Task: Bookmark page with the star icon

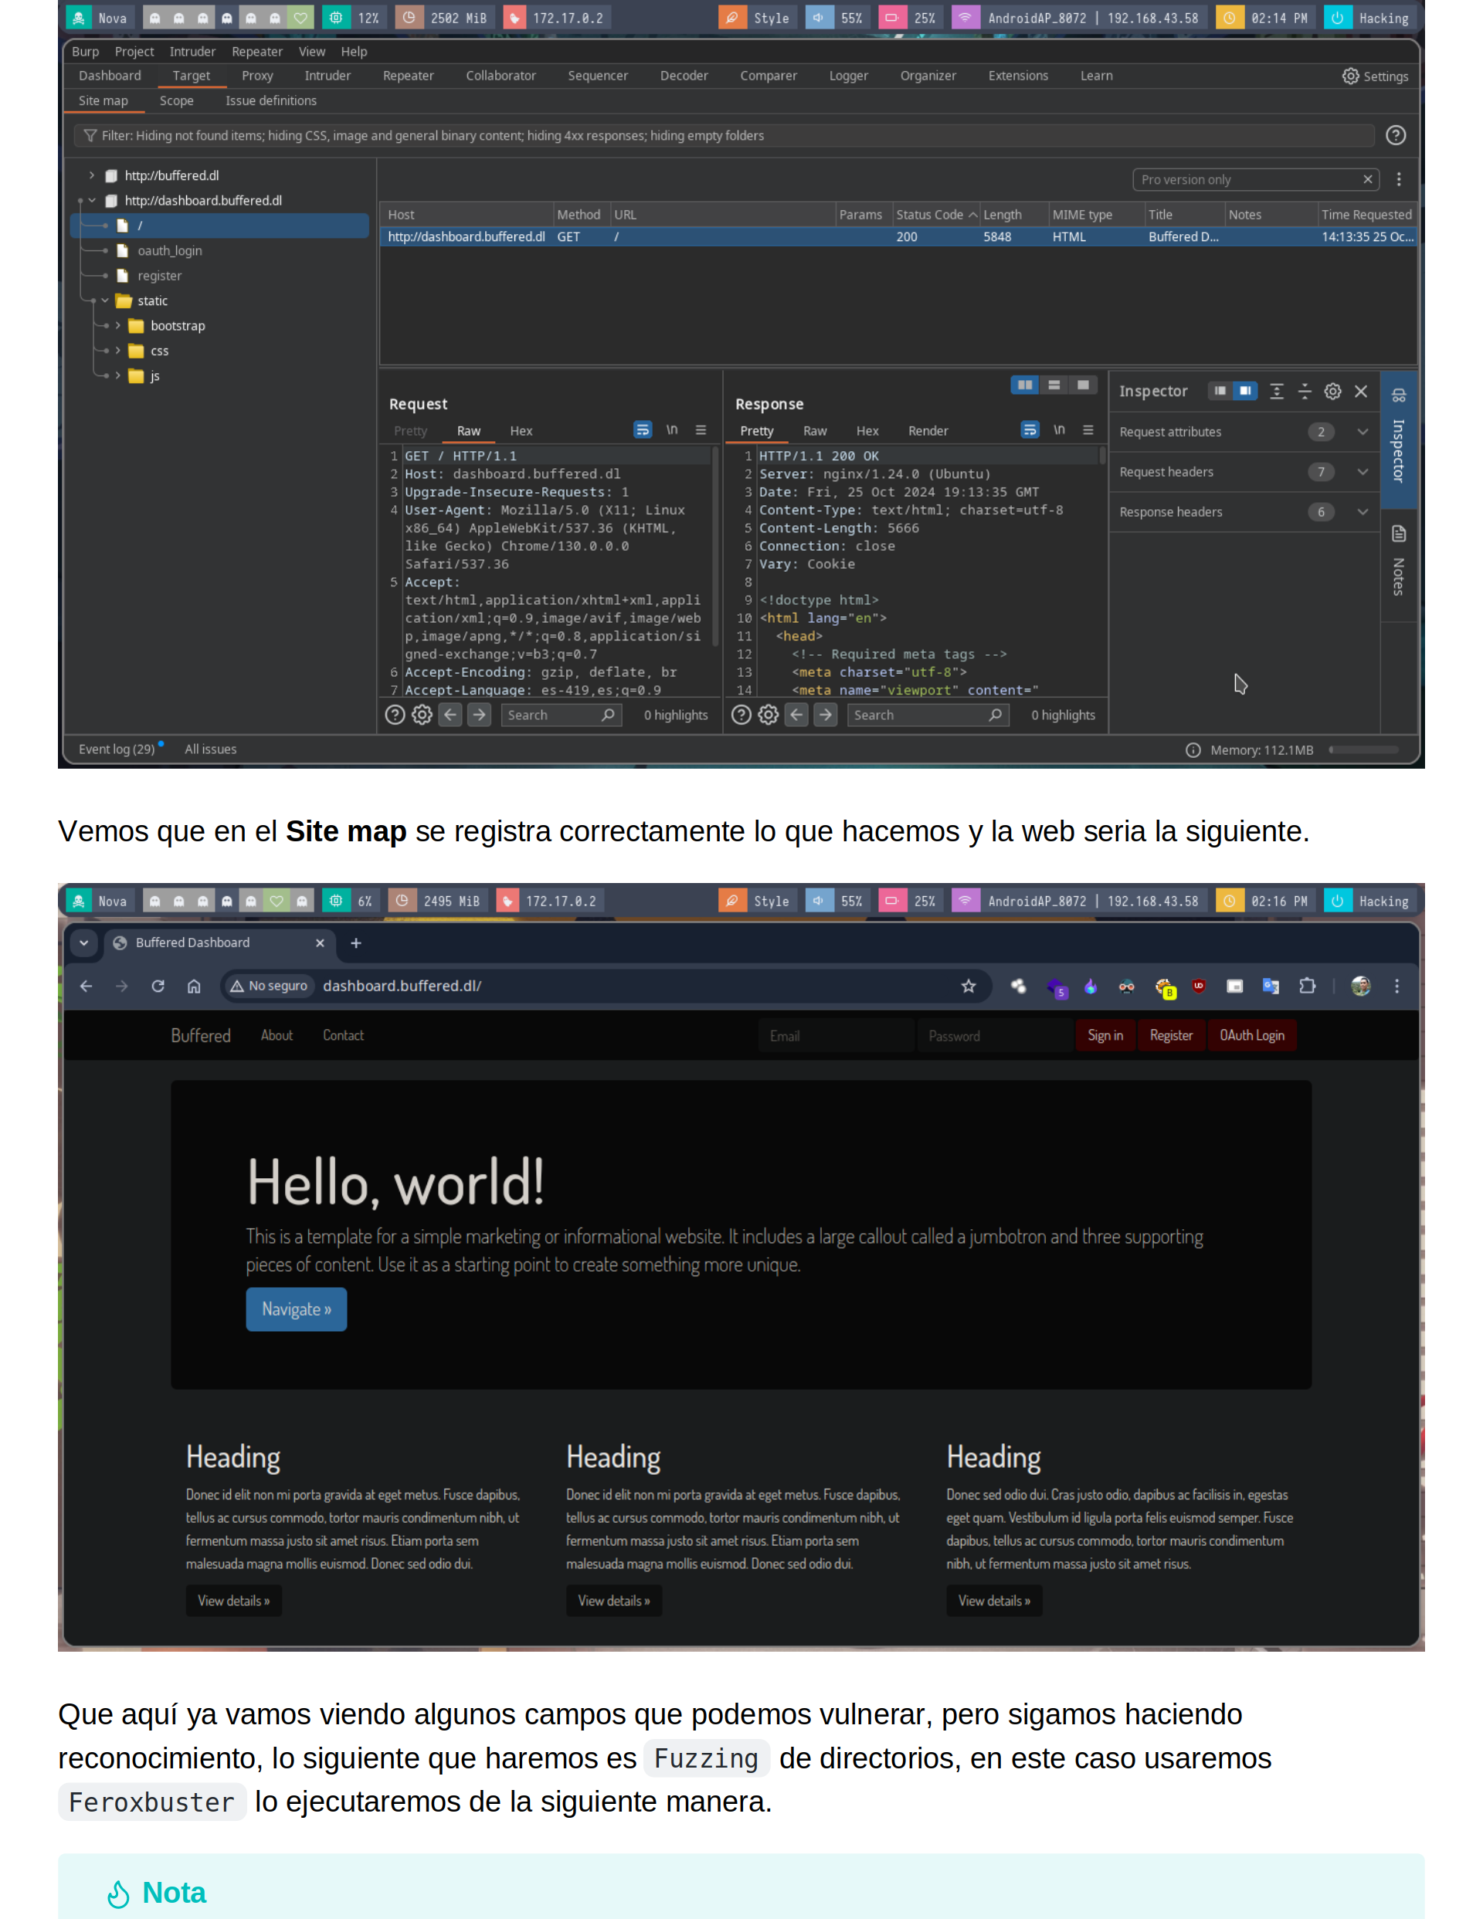Action: pyautogui.click(x=968, y=986)
